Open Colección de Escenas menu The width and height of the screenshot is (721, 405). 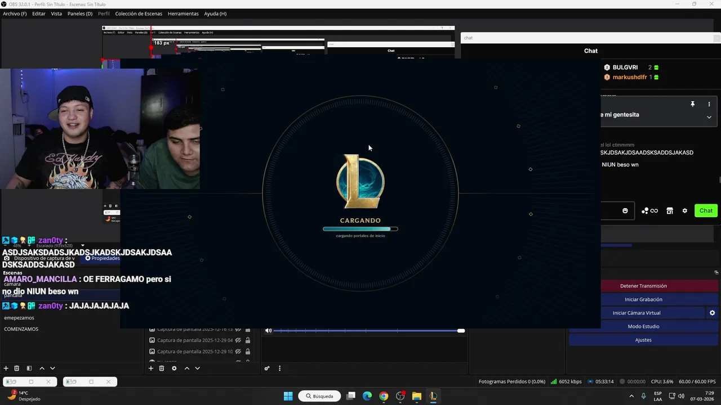coord(138,13)
